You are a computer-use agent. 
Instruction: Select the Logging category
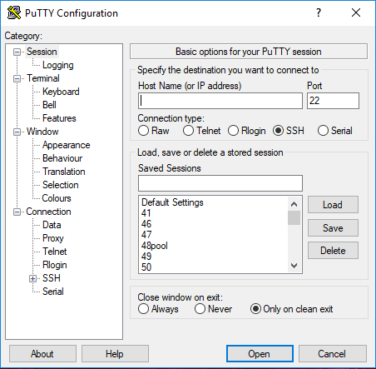tap(58, 65)
